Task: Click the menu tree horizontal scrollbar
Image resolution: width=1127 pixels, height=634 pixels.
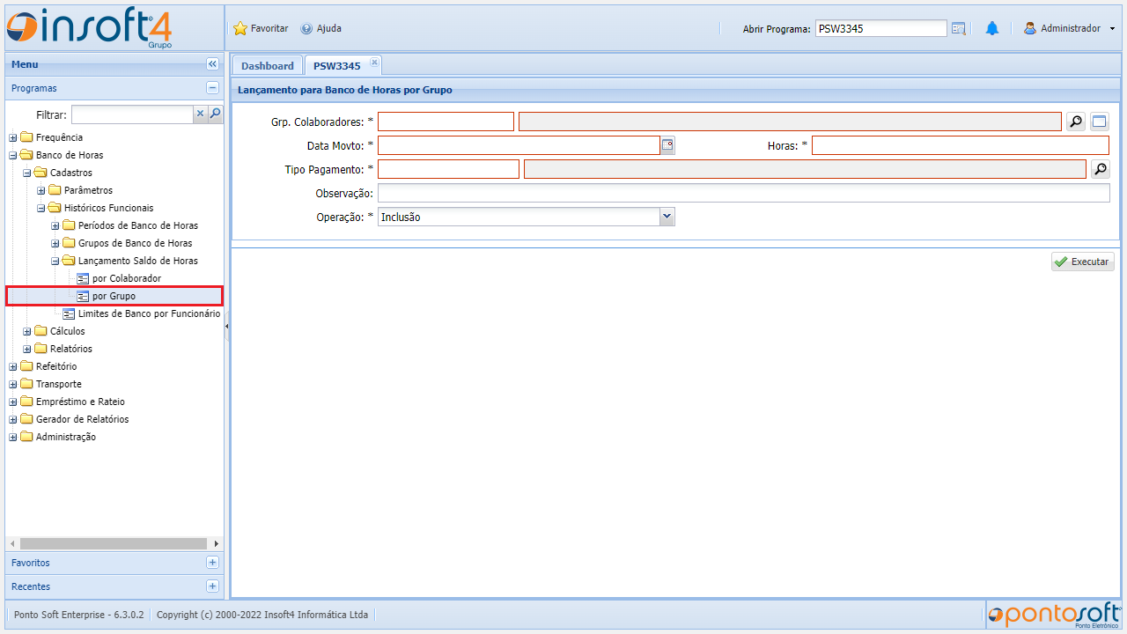Action: point(113,544)
